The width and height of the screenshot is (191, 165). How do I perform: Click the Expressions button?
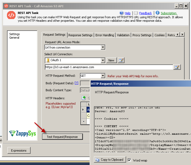[19, 151]
